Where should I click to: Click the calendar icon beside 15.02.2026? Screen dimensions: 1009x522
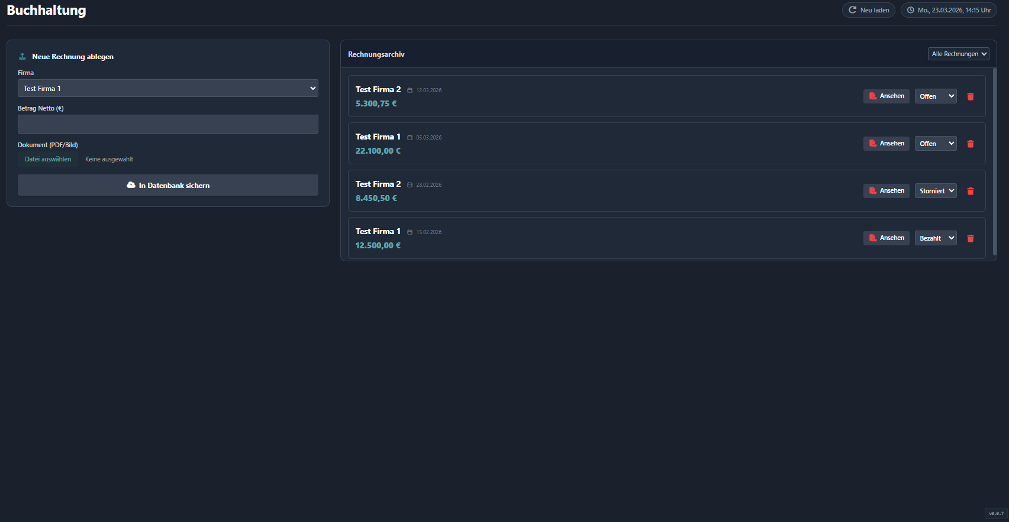[410, 232]
